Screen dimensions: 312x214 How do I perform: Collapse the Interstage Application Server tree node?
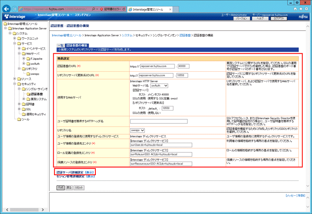point(5,28)
